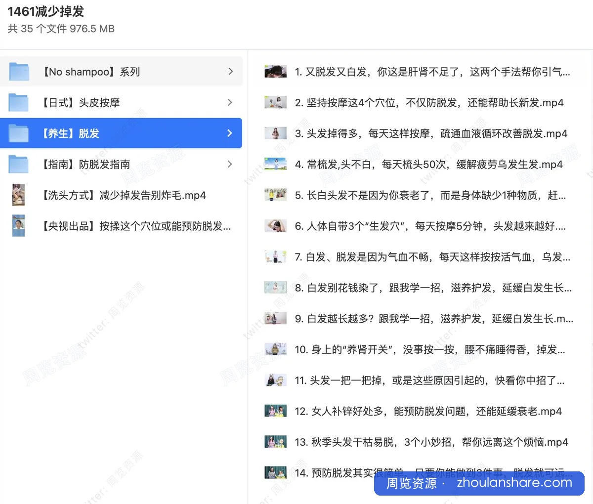Open file 8. 白发别花钱染了
593x504 pixels.
433,288
